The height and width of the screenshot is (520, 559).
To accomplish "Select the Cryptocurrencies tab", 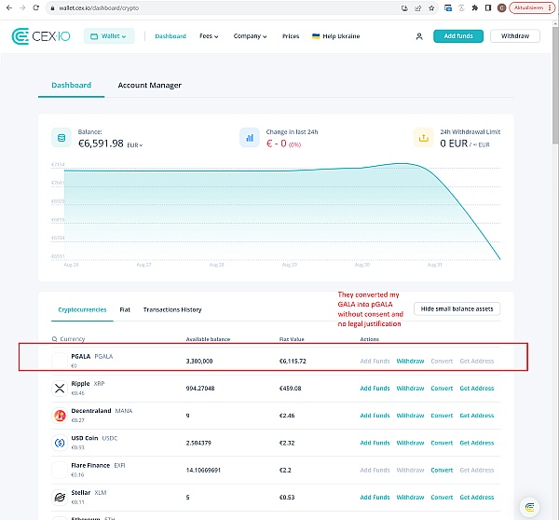I will (x=82, y=309).
